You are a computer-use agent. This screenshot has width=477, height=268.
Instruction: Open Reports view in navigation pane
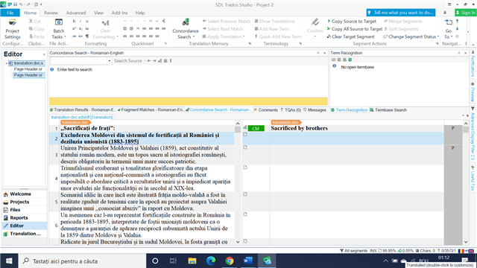[x=25, y=217]
